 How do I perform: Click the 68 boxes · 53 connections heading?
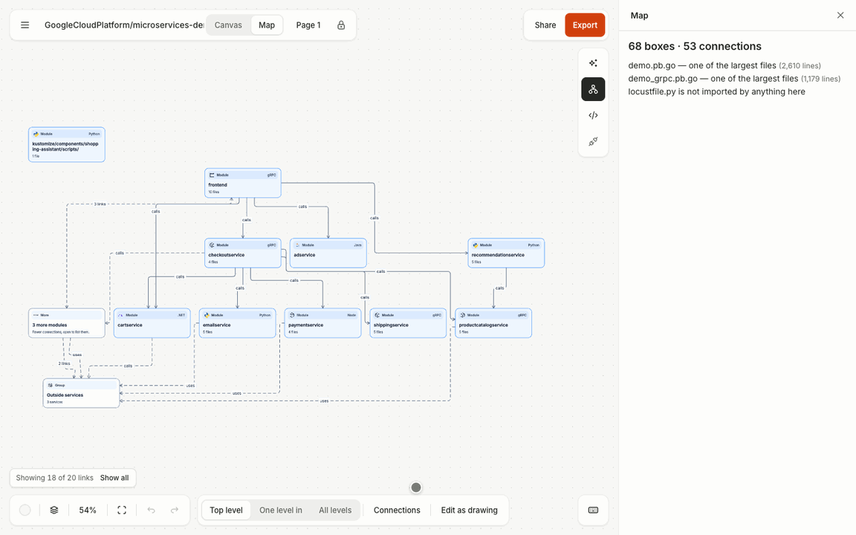click(x=695, y=46)
